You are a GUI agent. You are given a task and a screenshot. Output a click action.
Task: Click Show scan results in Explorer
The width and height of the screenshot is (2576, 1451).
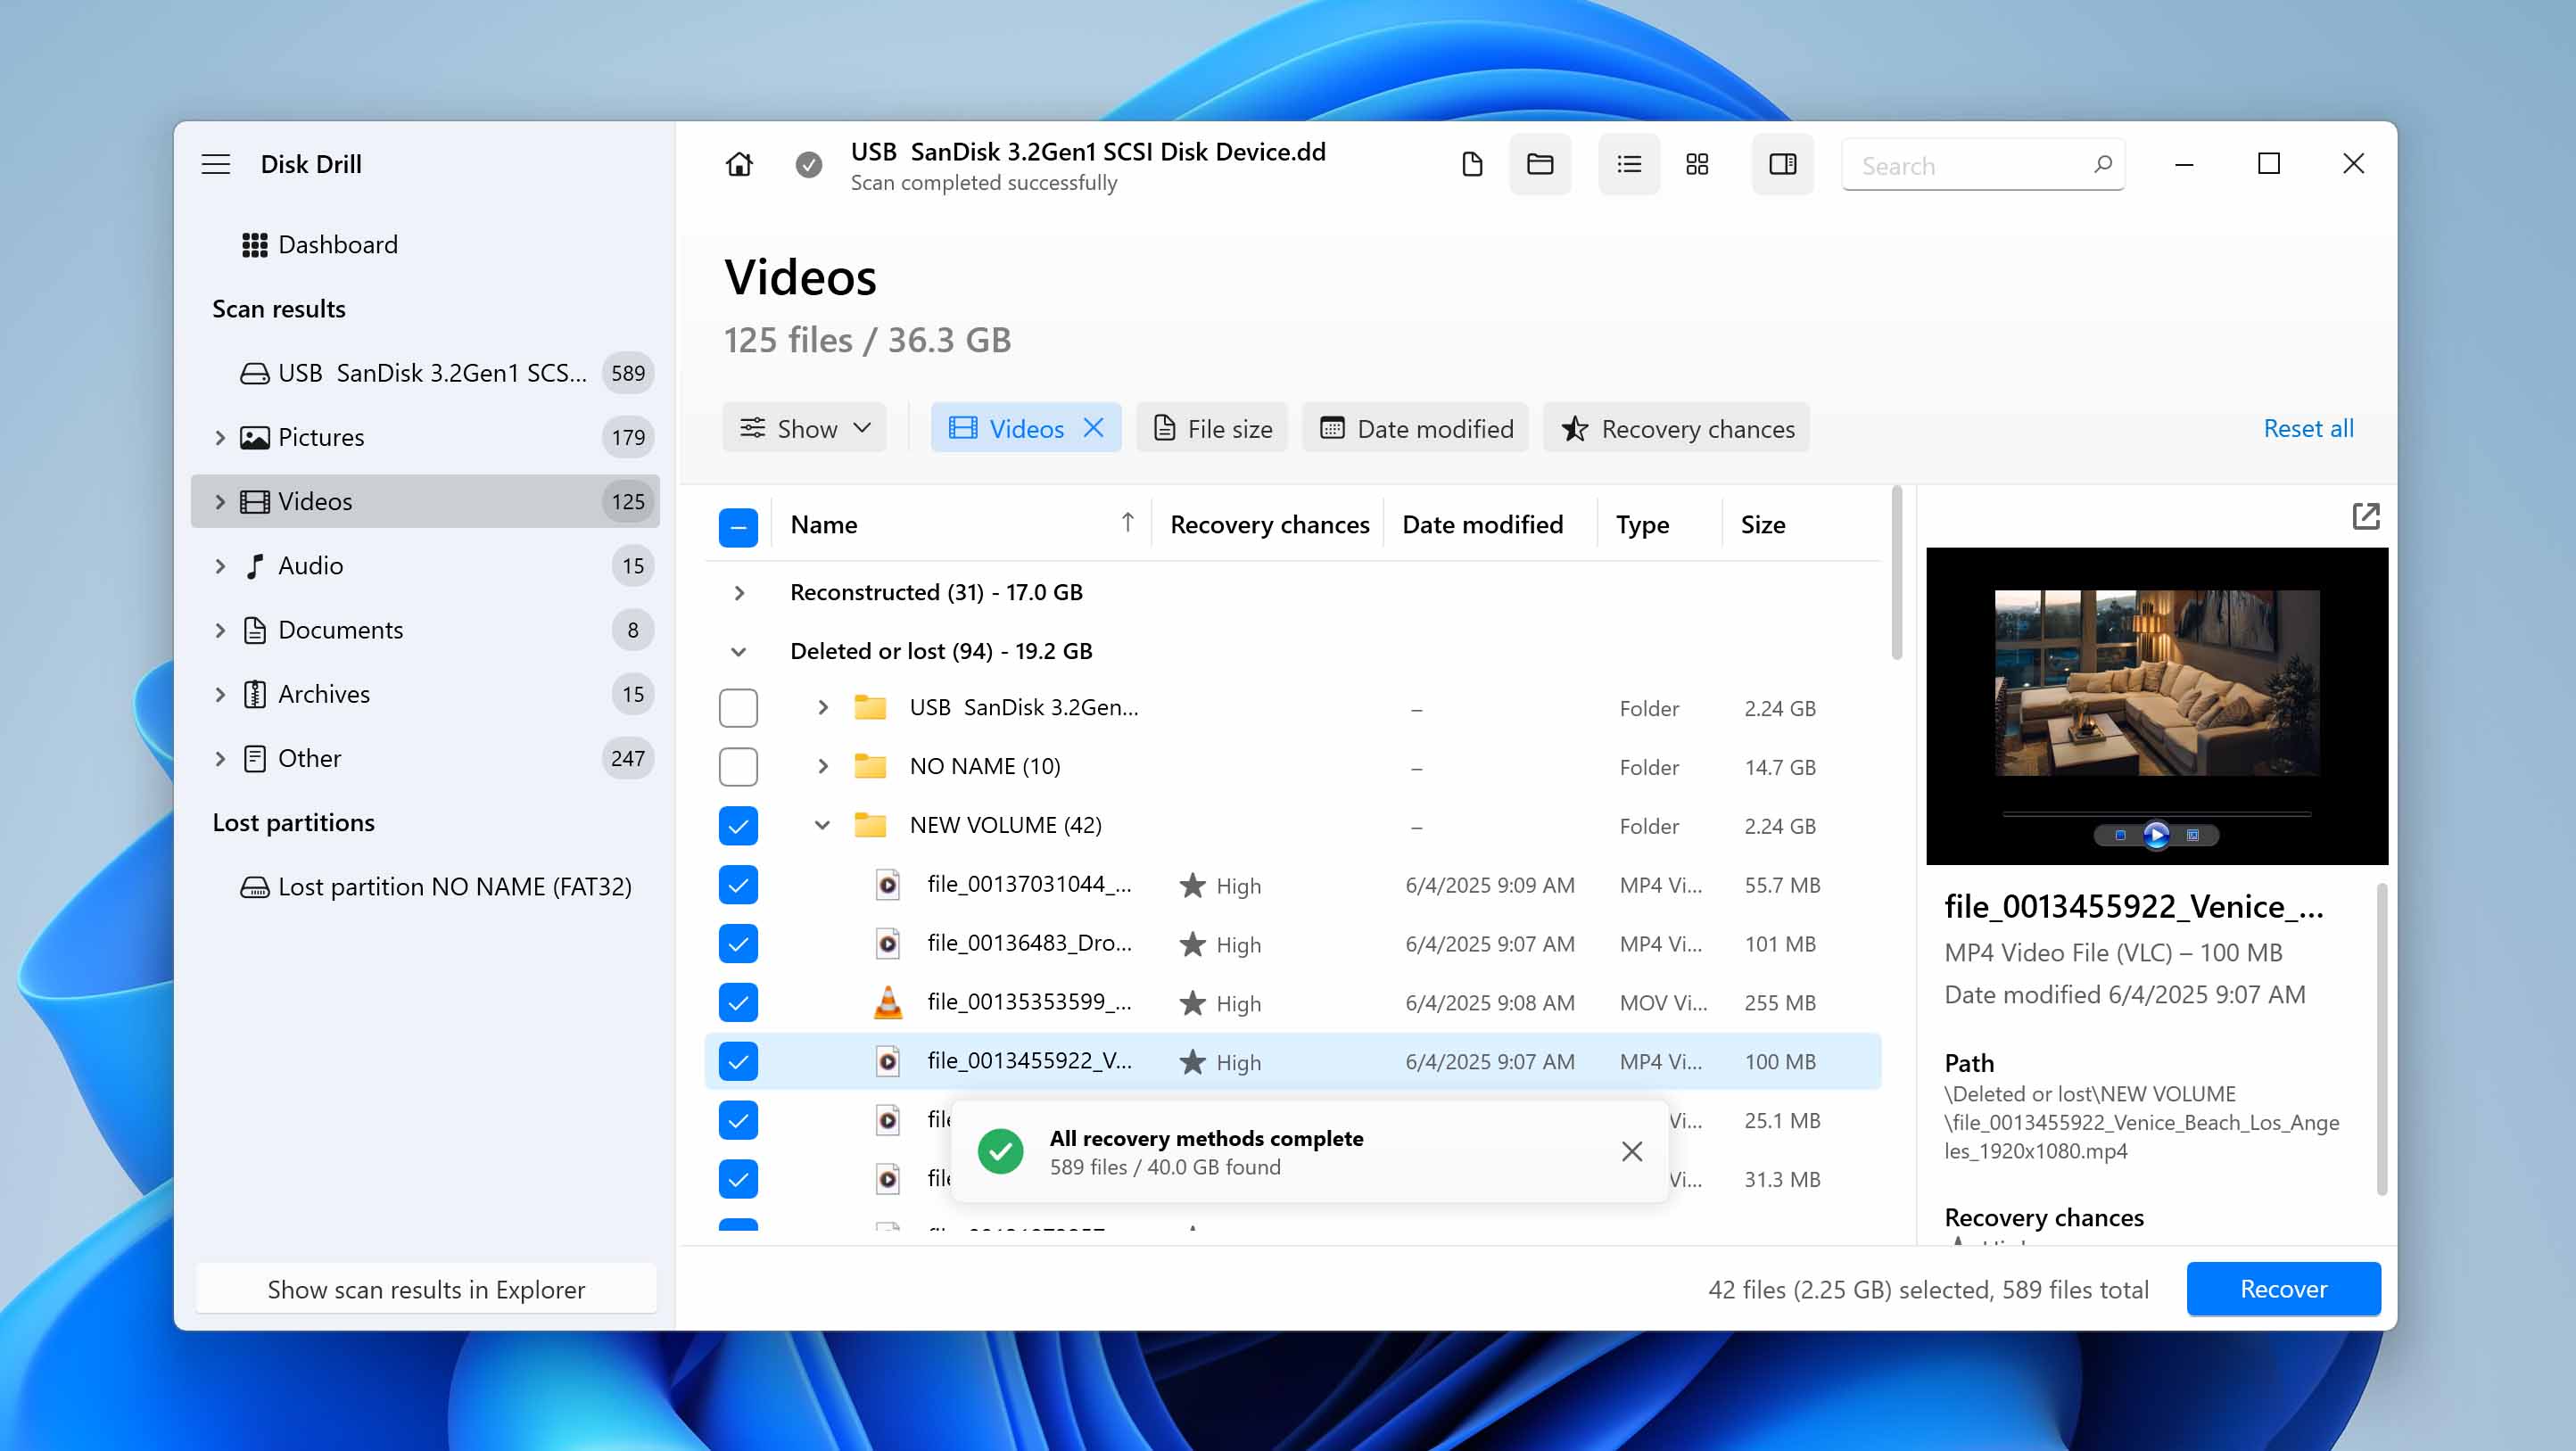(426, 1289)
